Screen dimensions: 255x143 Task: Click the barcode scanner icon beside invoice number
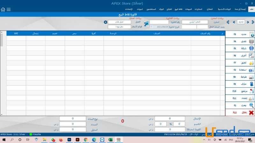coord(146,24)
